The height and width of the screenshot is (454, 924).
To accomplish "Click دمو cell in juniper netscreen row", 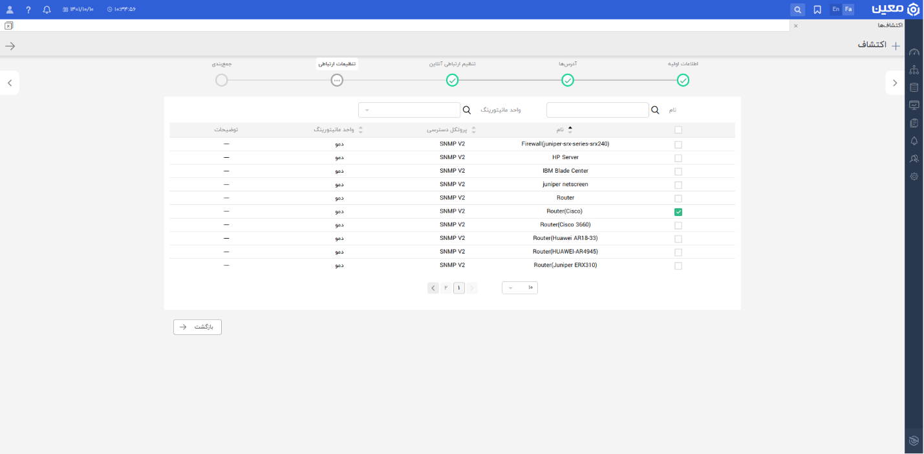I will [339, 184].
